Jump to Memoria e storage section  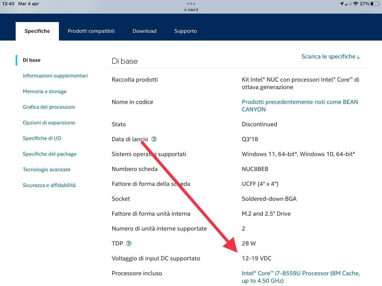[44, 91]
